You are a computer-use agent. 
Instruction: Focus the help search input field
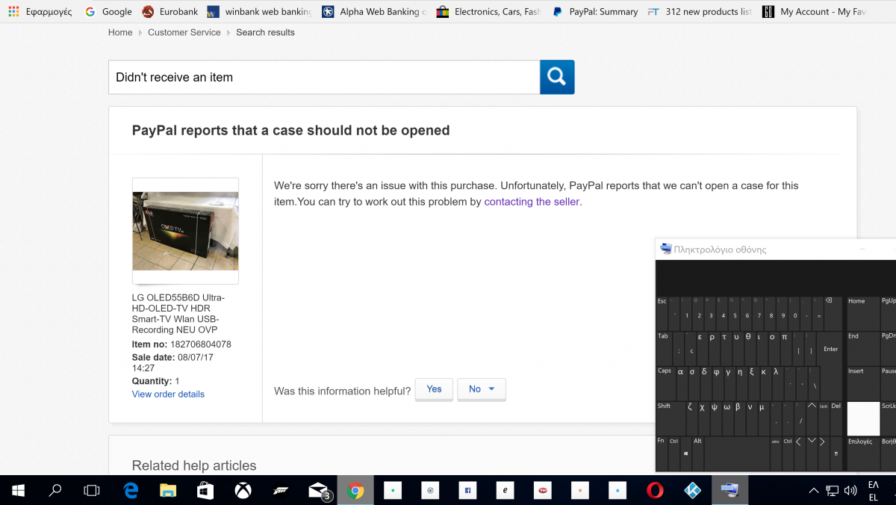[x=324, y=77]
